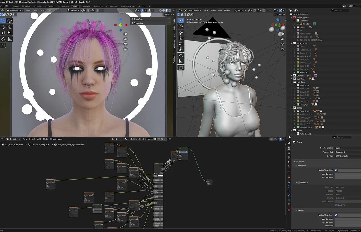Click the zoom magnifier icon in left viewport

[x=125, y=34]
